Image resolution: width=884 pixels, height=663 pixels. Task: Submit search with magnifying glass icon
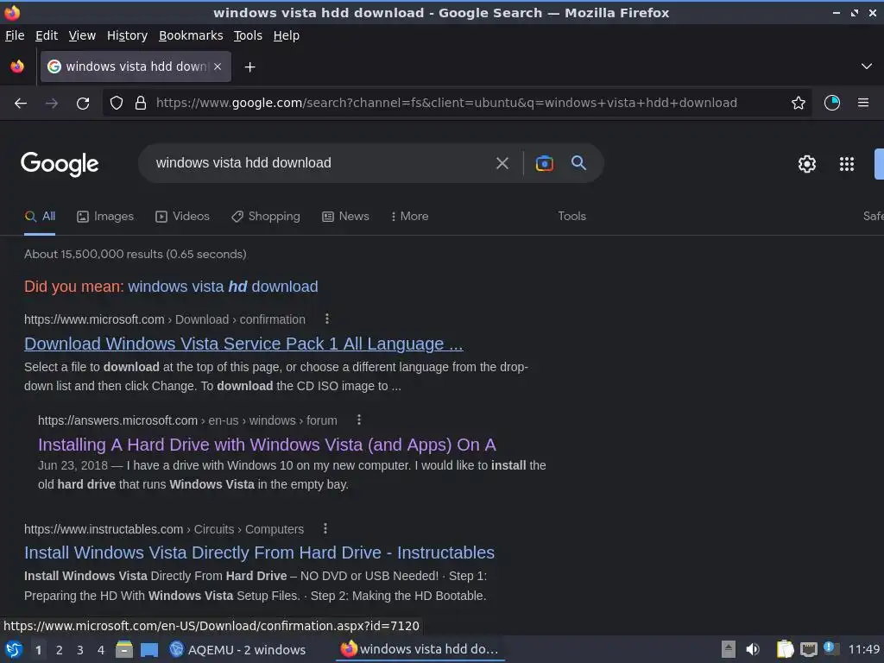tap(578, 163)
